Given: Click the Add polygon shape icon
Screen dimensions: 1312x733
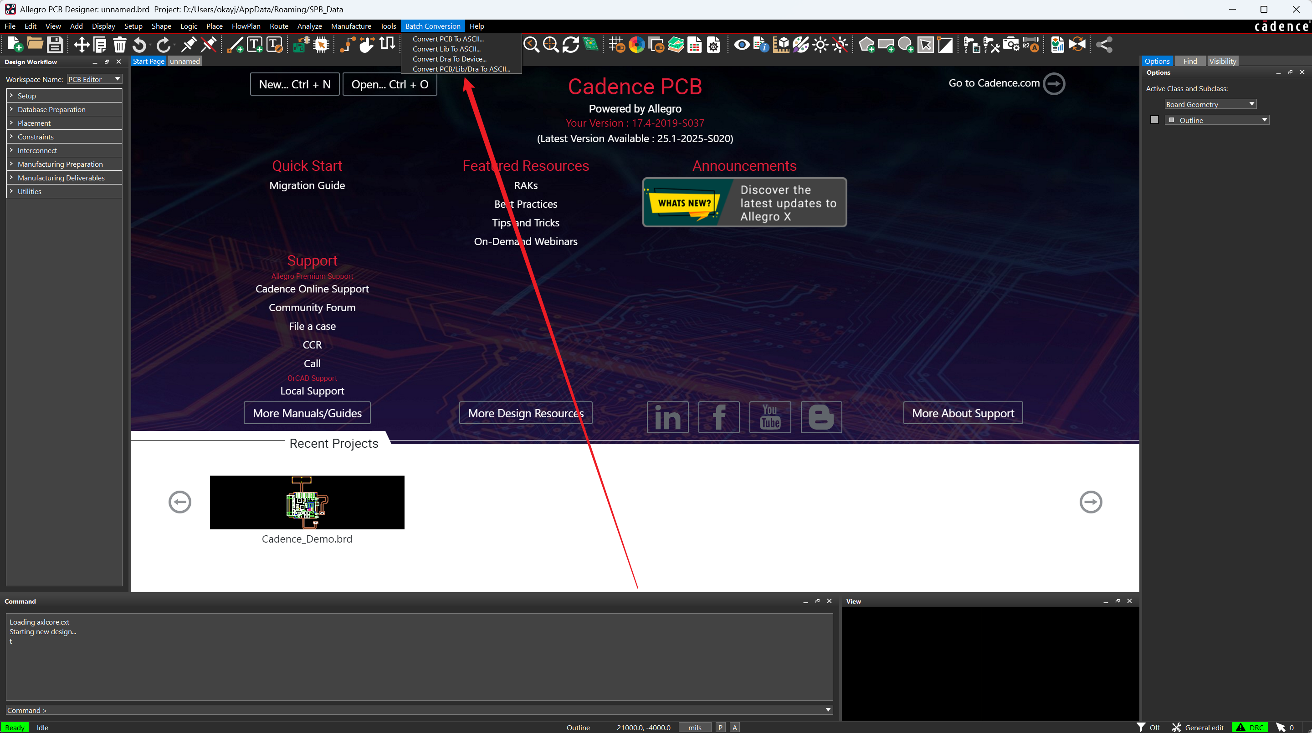Looking at the screenshot, I should [867, 45].
